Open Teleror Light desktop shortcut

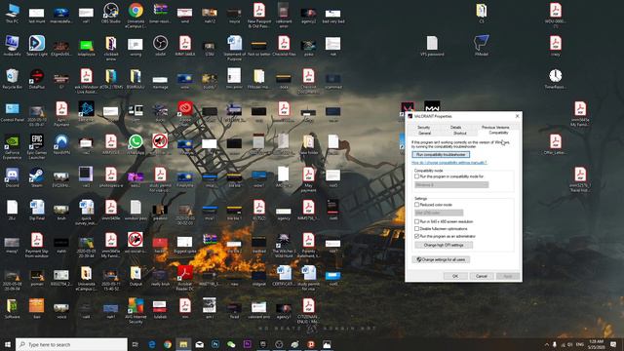click(37, 46)
